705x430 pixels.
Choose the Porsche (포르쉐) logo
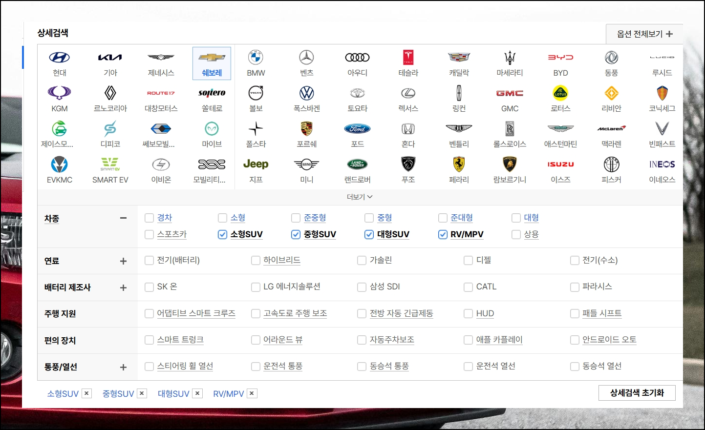point(307,129)
